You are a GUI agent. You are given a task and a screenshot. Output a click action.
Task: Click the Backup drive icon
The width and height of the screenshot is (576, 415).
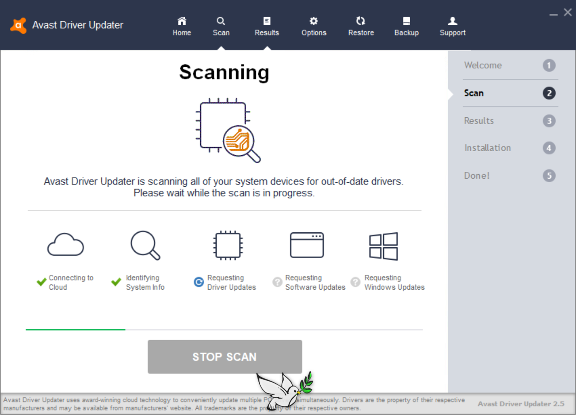pyautogui.click(x=407, y=21)
